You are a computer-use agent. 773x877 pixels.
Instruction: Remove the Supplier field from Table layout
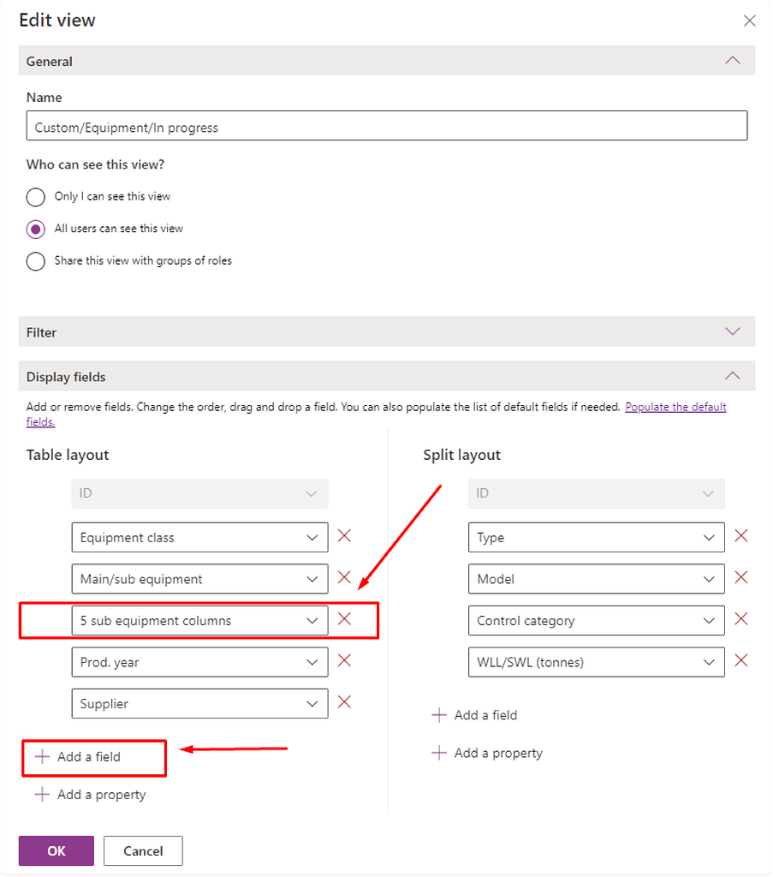click(345, 703)
